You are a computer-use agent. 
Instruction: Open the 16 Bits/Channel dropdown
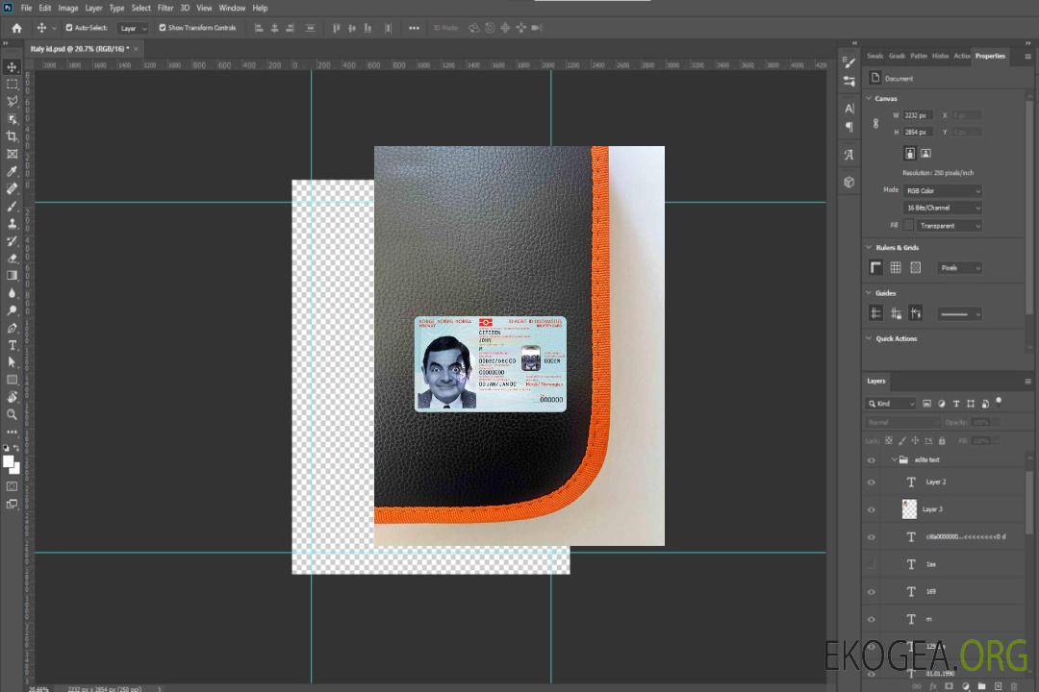[943, 208]
